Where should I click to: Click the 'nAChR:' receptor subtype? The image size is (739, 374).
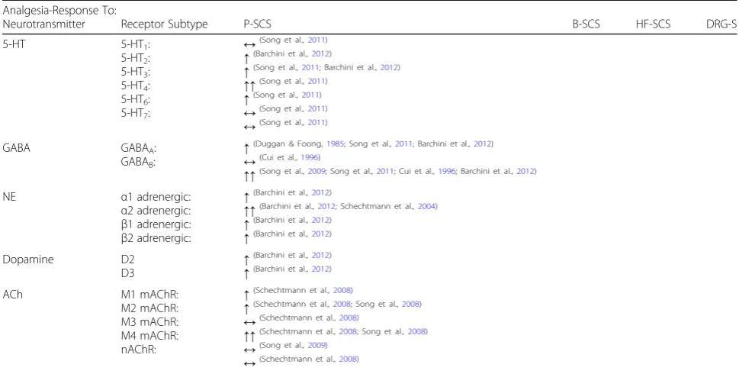139,350
